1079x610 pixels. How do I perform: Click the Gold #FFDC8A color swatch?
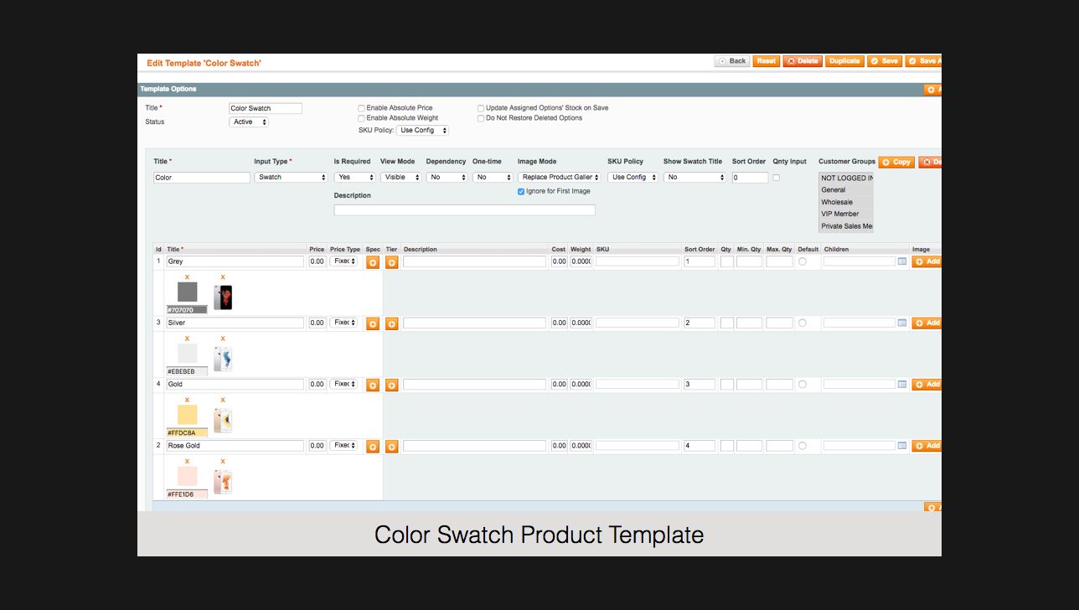pyautogui.click(x=187, y=416)
